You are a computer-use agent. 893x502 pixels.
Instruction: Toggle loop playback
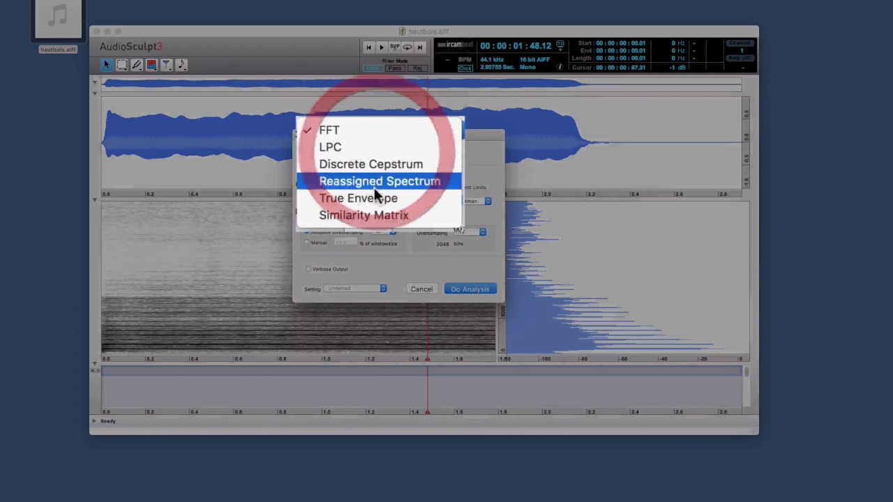click(x=407, y=47)
